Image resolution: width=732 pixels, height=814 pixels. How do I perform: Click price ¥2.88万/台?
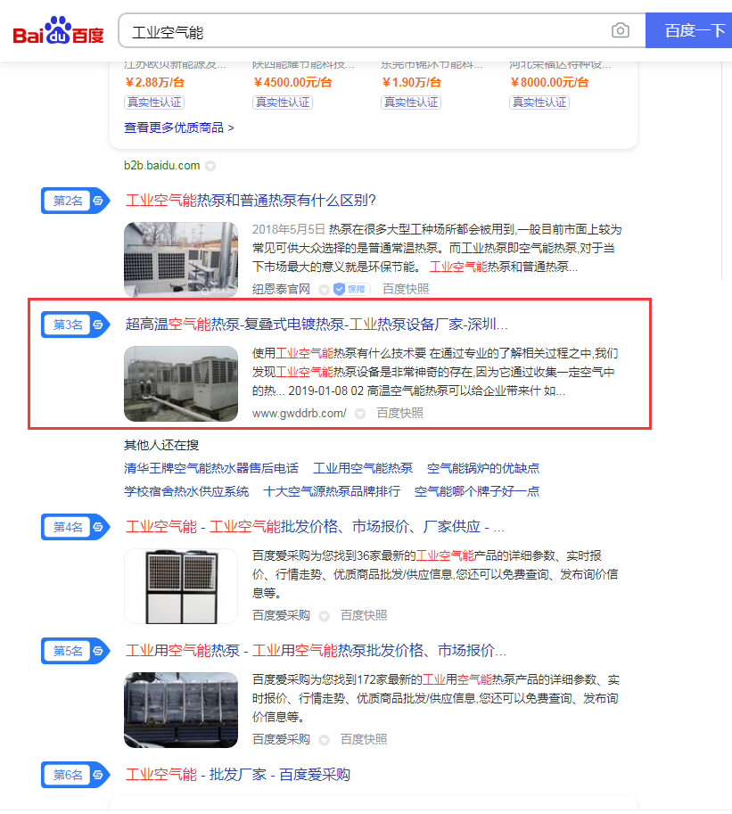click(x=155, y=83)
